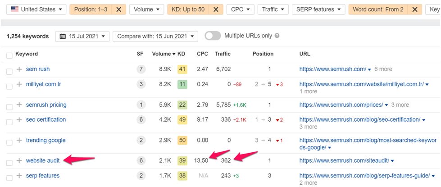Click the calendar icon in the 15 Jul 2021 date picker
The height and width of the screenshot is (187, 441).
pyautogui.click(x=63, y=36)
